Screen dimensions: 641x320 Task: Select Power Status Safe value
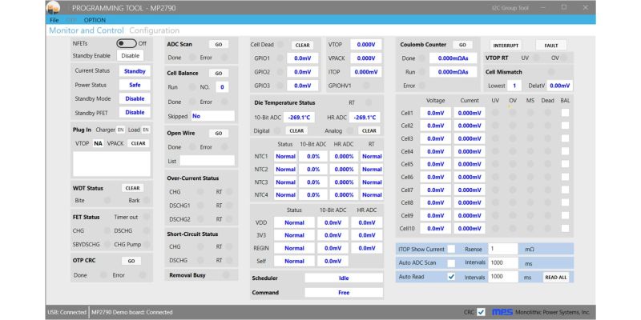(x=135, y=85)
